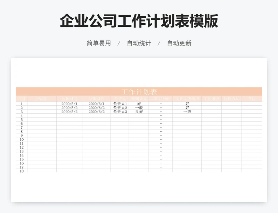Image resolution: width=278 pixels, height=213 pixels.
Task: Select row number 1 cell
Action: point(22,104)
